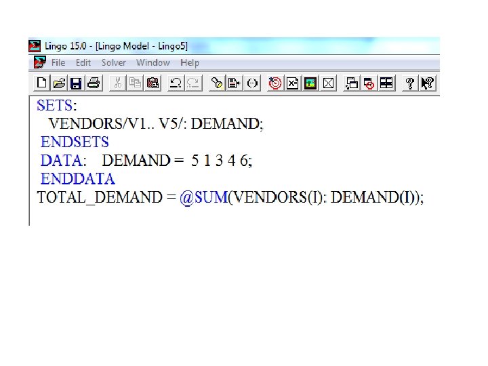The width and height of the screenshot is (488, 366).
Task: Click DEMAND(I)); at end of last line
Action: point(377,197)
